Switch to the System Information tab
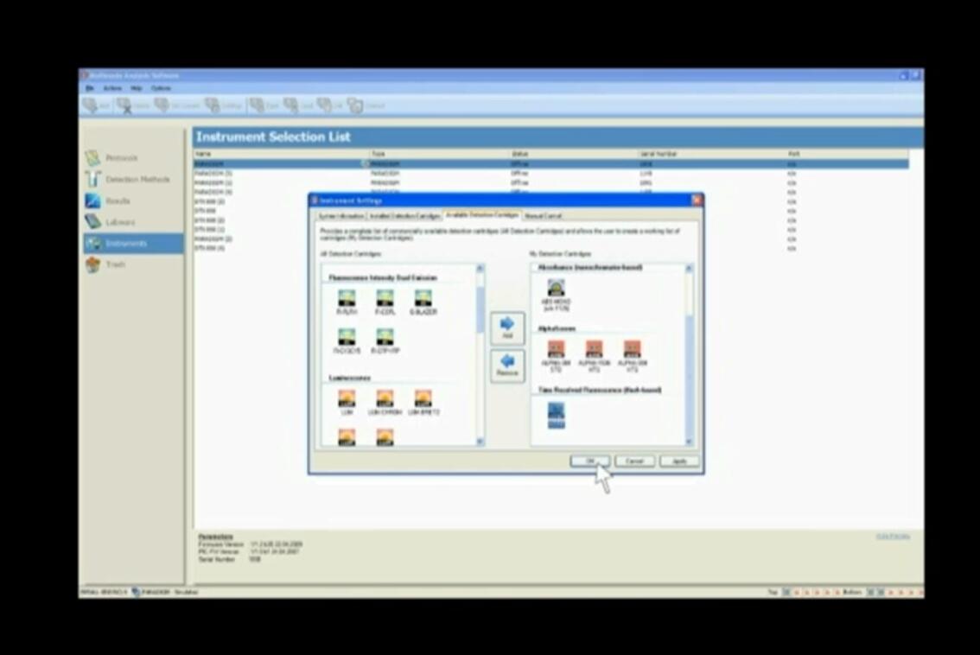This screenshot has width=980, height=655. click(x=341, y=216)
